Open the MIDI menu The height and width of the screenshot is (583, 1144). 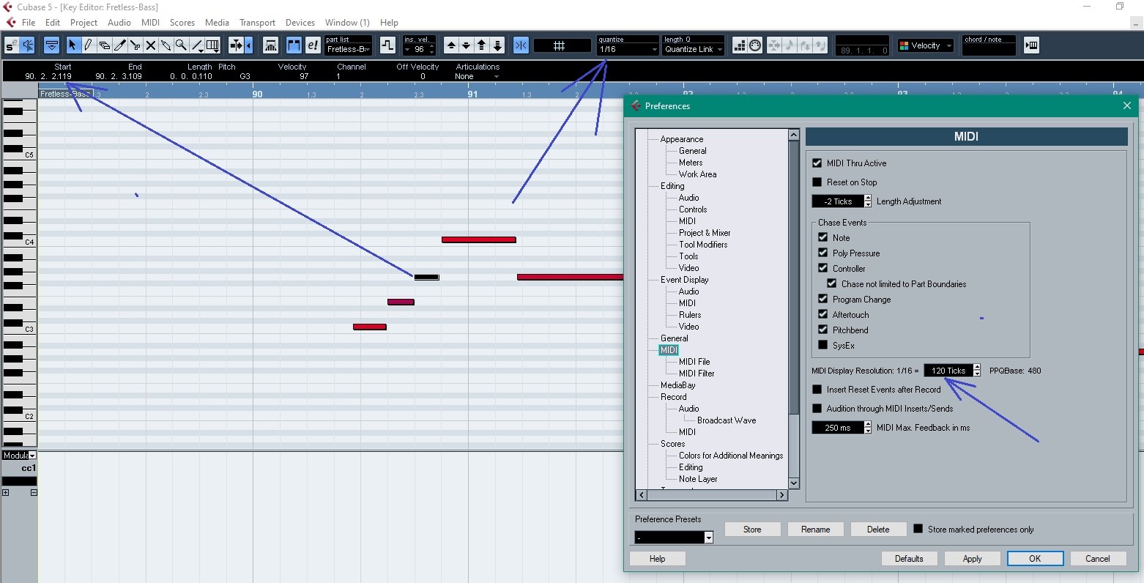151,23
